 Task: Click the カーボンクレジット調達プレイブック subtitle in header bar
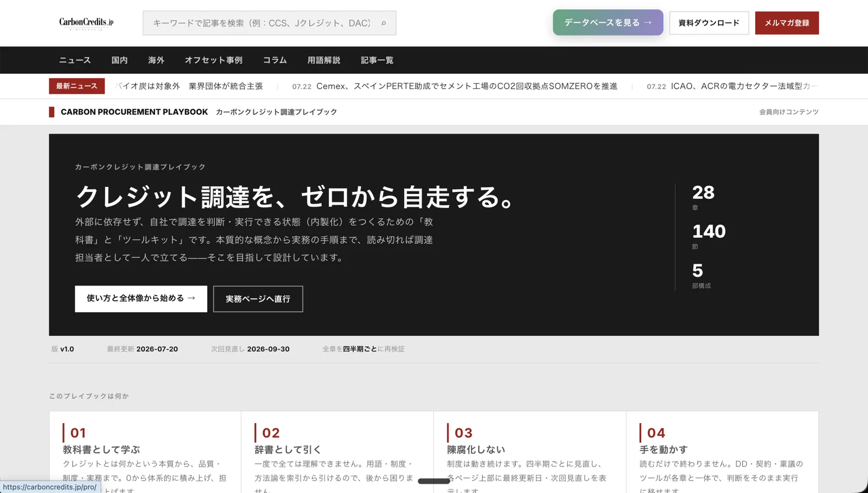(x=277, y=112)
